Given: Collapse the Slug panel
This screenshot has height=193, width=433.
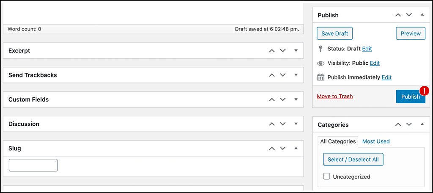Looking at the screenshot, I should (x=296, y=149).
